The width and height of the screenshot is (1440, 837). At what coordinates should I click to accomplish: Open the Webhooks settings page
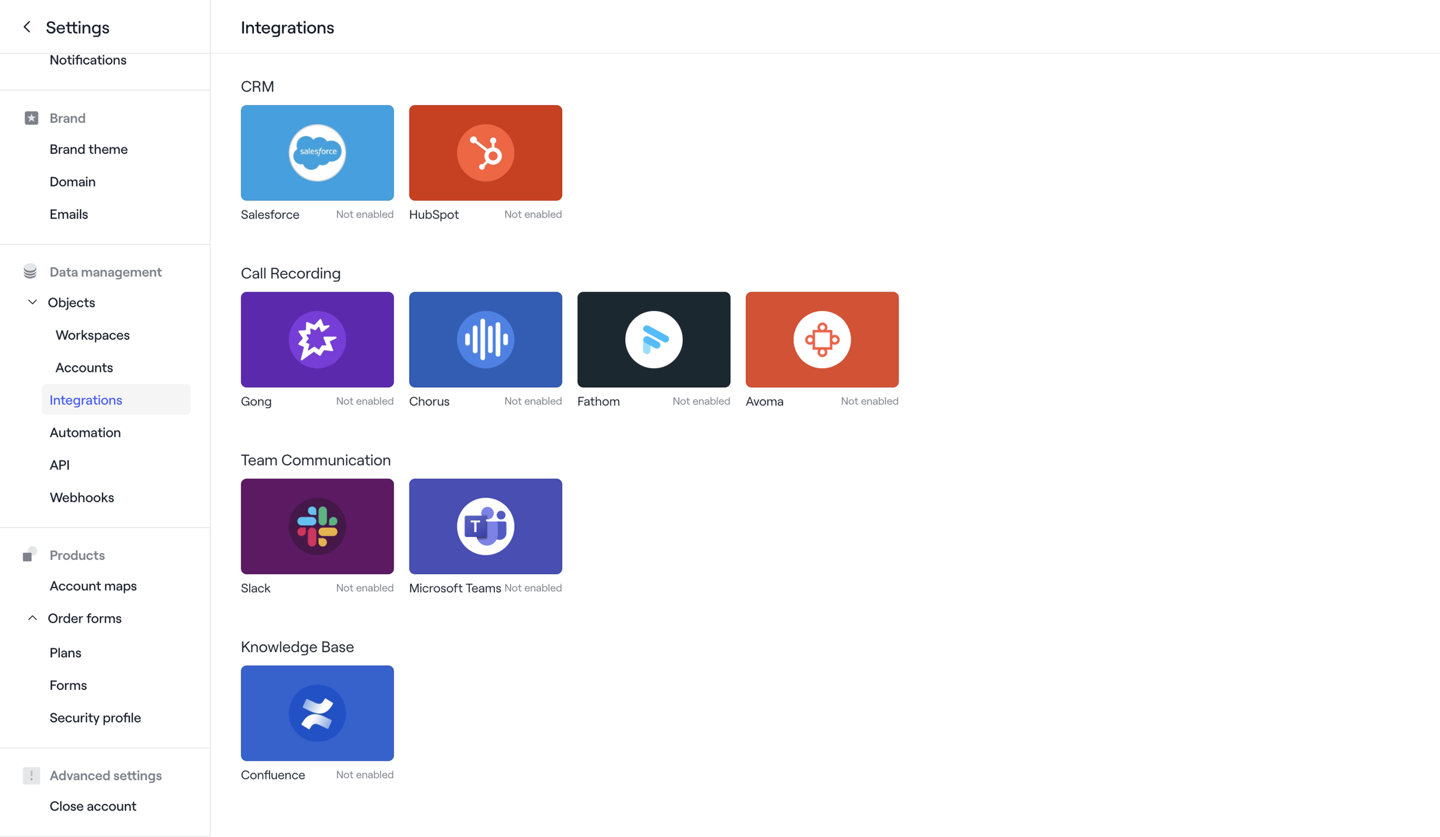click(x=82, y=497)
